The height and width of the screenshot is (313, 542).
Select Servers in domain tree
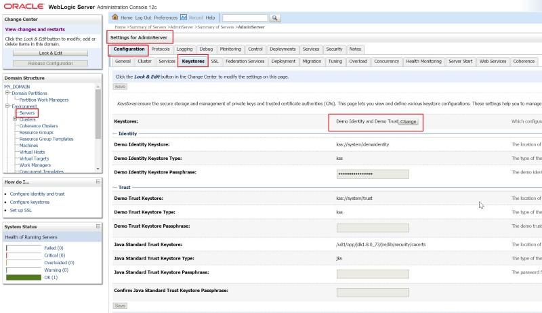pyautogui.click(x=27, y=113)
